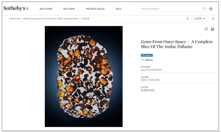
Task: Go to previous lot with left chevron
Action: click(187, 19)
